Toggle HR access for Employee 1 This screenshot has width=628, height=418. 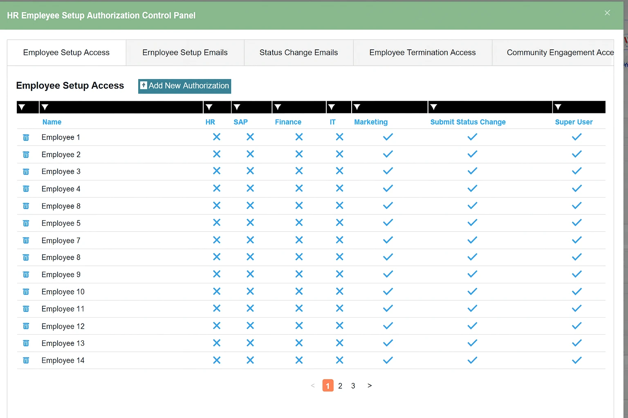217,137
